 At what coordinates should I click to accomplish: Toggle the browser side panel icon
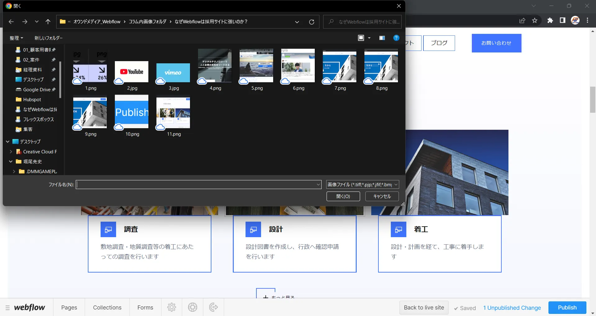tap(562, 20)
